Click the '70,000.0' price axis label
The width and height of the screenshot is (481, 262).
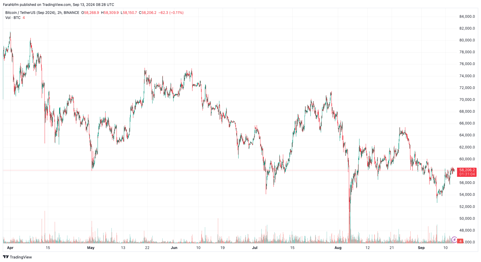pyautogui.click(x=467, y=100)
